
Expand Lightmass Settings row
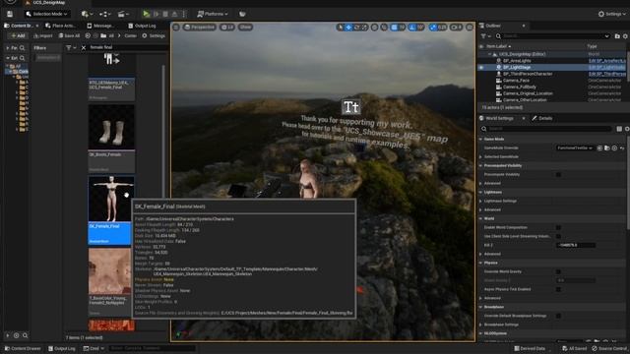coord(481,201)
